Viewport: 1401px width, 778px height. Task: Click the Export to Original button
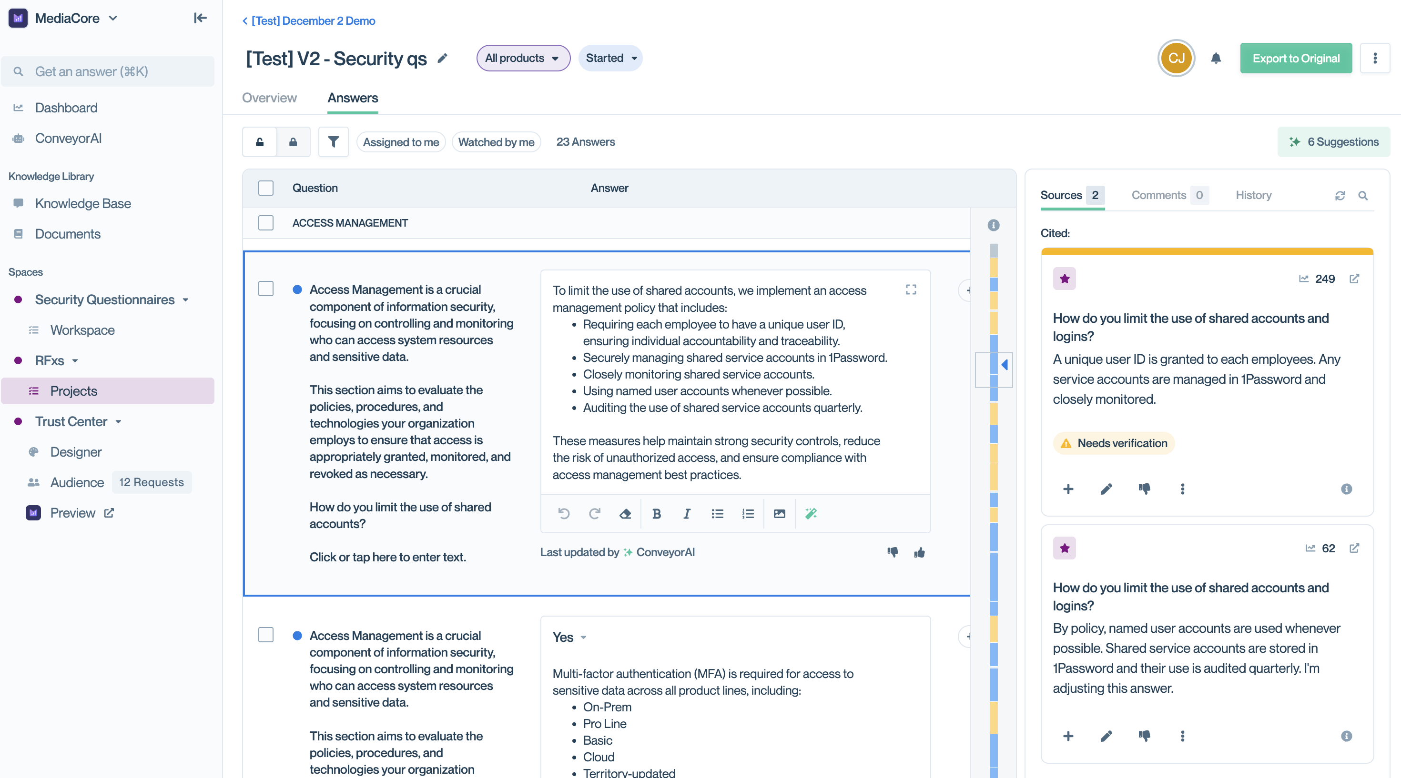click(x=1296, y=58)
